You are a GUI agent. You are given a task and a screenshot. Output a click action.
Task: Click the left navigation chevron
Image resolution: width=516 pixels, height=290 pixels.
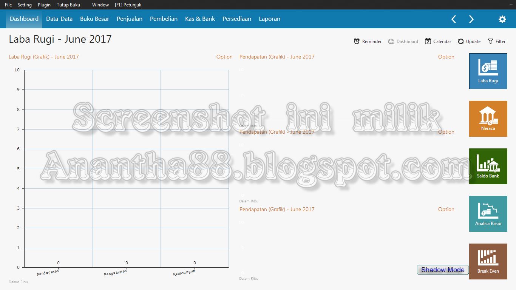(453, 19)
